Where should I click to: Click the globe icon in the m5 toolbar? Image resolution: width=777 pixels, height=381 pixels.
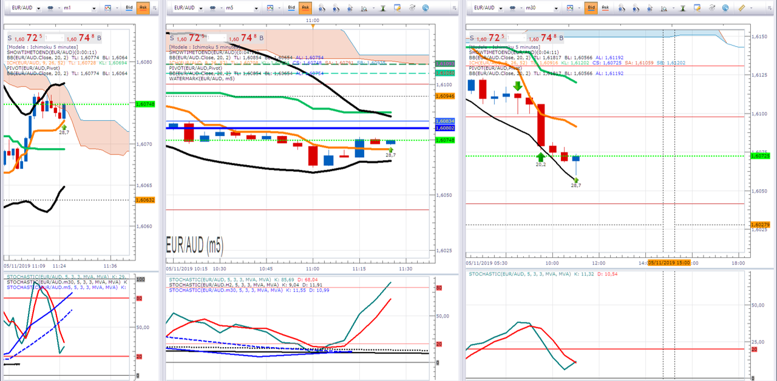(426, 8)
